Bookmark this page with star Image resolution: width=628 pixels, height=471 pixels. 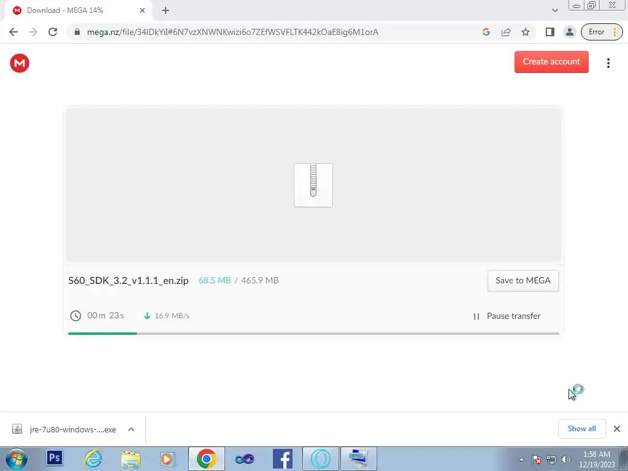point(526,32)
